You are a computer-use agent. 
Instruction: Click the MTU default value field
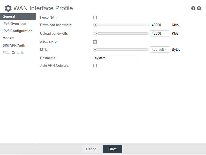(x=159, y=49)
